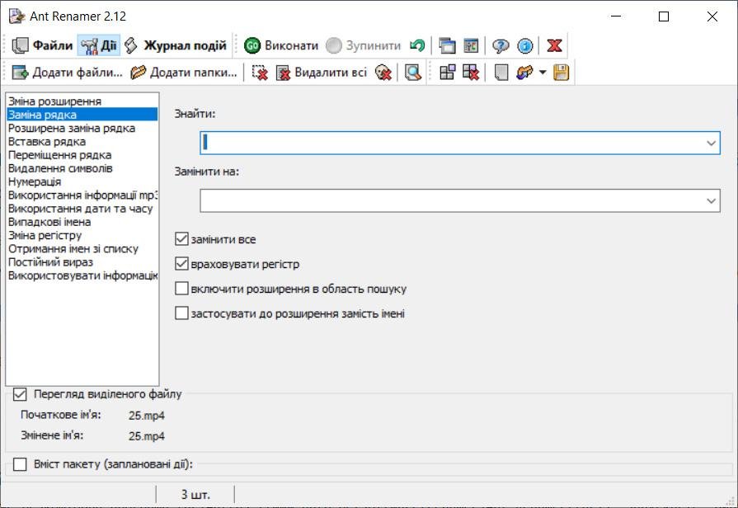
Task: Expand the Замінити на combo box dropdown
Action: (x=711, y=201)
